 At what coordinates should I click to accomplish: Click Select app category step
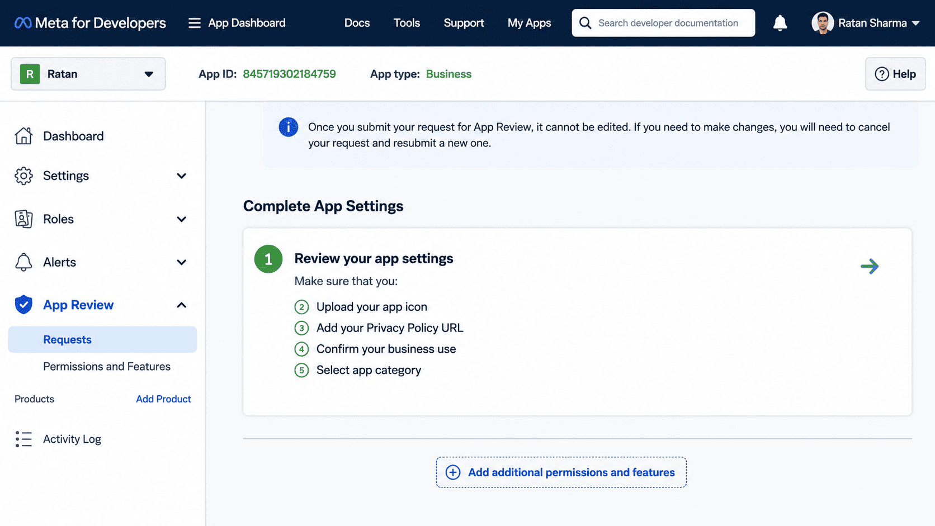[x=369, y=370]
